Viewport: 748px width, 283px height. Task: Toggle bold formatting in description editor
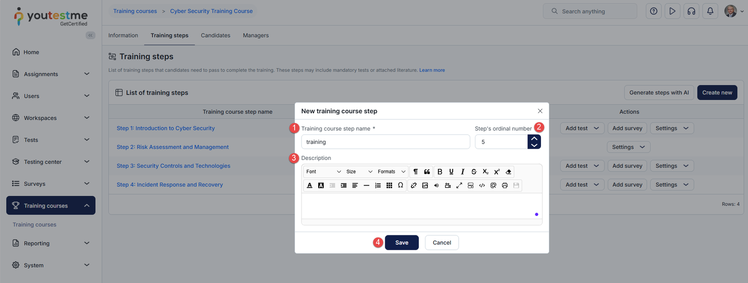coord(439,172)
